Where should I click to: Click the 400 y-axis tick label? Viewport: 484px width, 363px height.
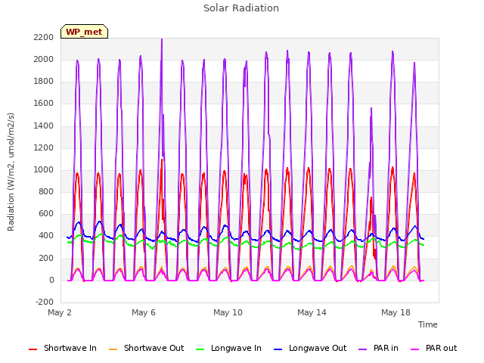point(46,236)
